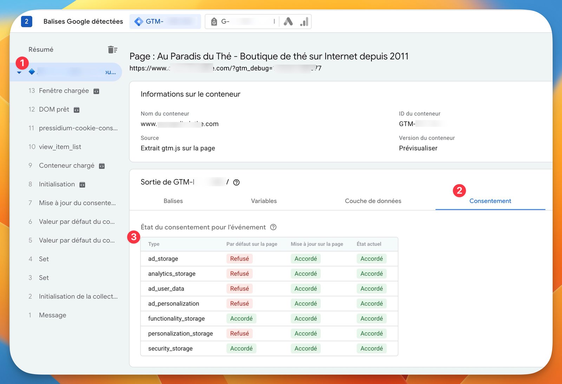Click the ad_storage row label
Image resolution: width=562 pixels, height=384 pixels.
(163, 259)
